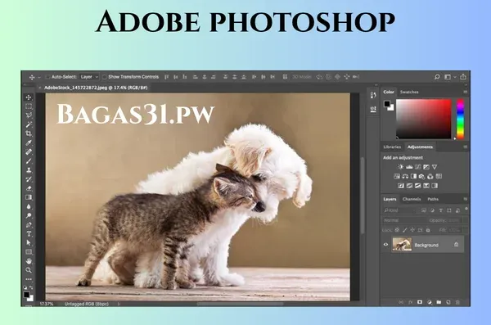Viewport: 491px width, 325px height.
Task: Add a Brightness/Contrast adjustment
Action: 400,167
